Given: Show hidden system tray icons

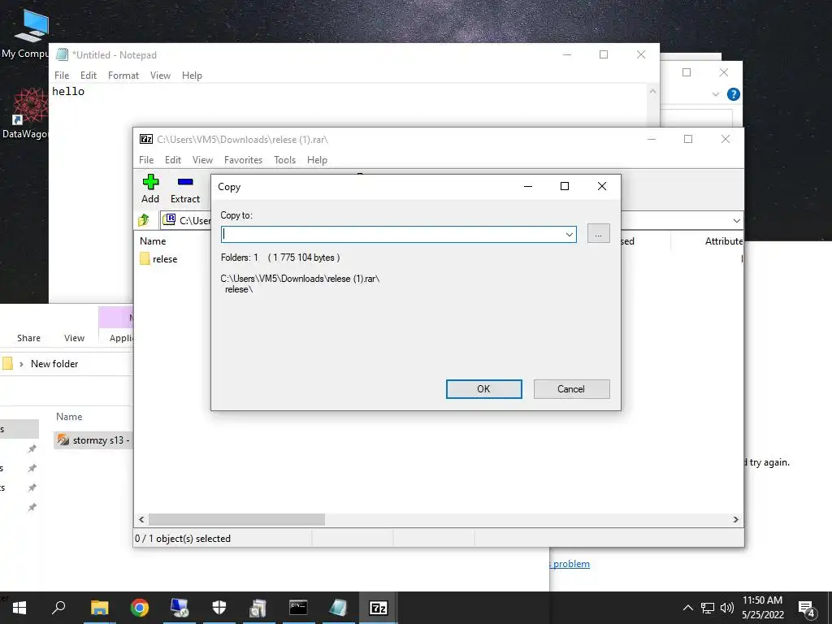Looking at the screenshot, I should 687,608.
